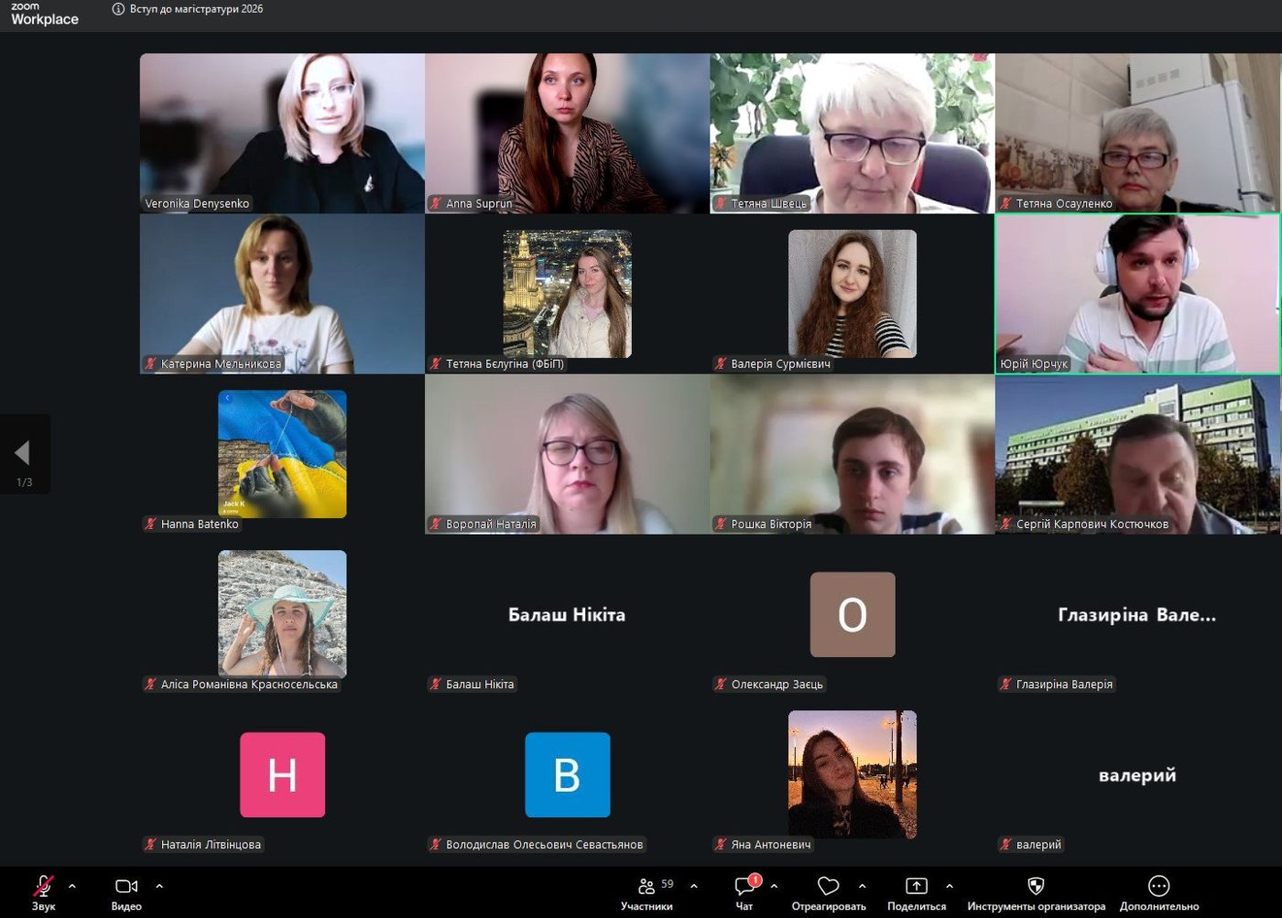The image size is (1282, 918).
Task: Unmute the microphone with the Звук button
Action: 43,891
